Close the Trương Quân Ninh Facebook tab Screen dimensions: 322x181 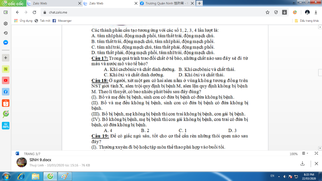(192, 3)
